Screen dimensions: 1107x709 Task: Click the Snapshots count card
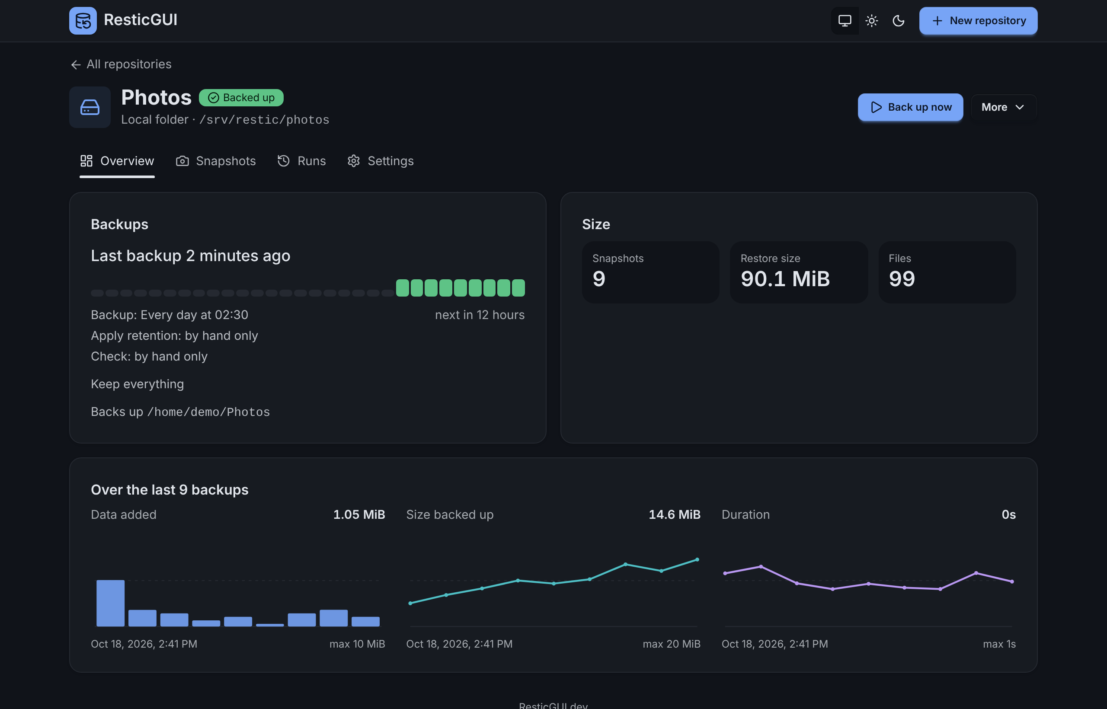tap(650, 272)
